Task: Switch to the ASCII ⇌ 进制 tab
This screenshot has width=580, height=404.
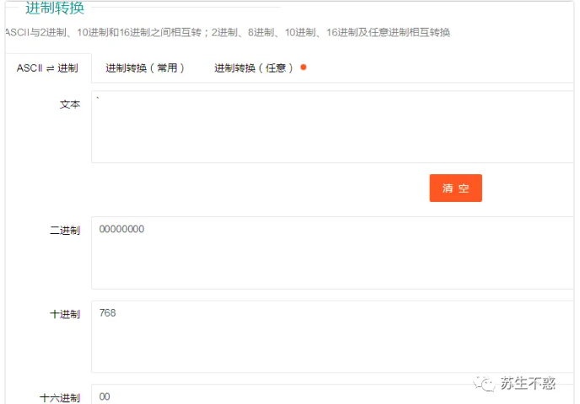Action: pyautogui.click(x=48, y=68)
